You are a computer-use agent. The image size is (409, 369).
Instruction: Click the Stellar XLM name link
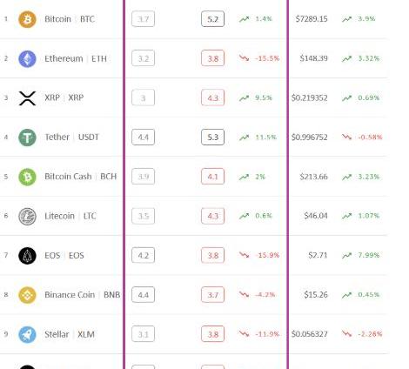70,334
